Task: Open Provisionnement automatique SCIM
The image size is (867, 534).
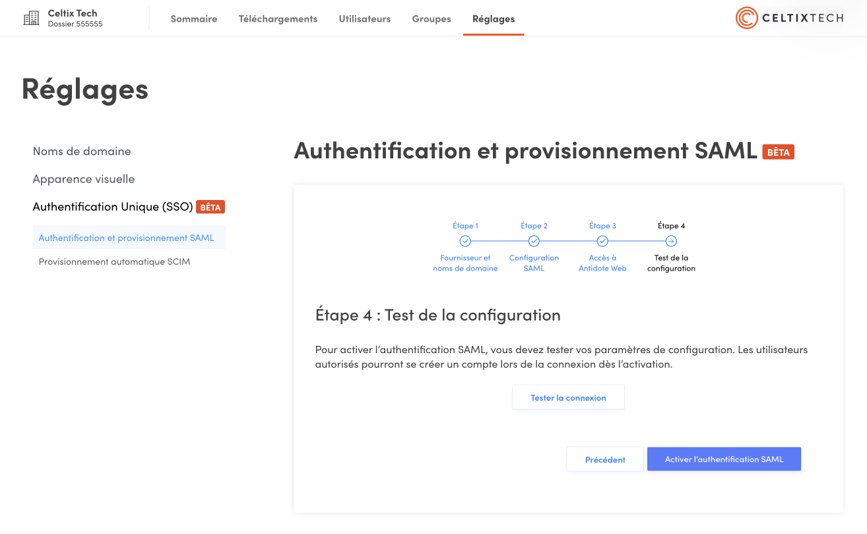Action: pyautogui.click(x=114, y=261)
